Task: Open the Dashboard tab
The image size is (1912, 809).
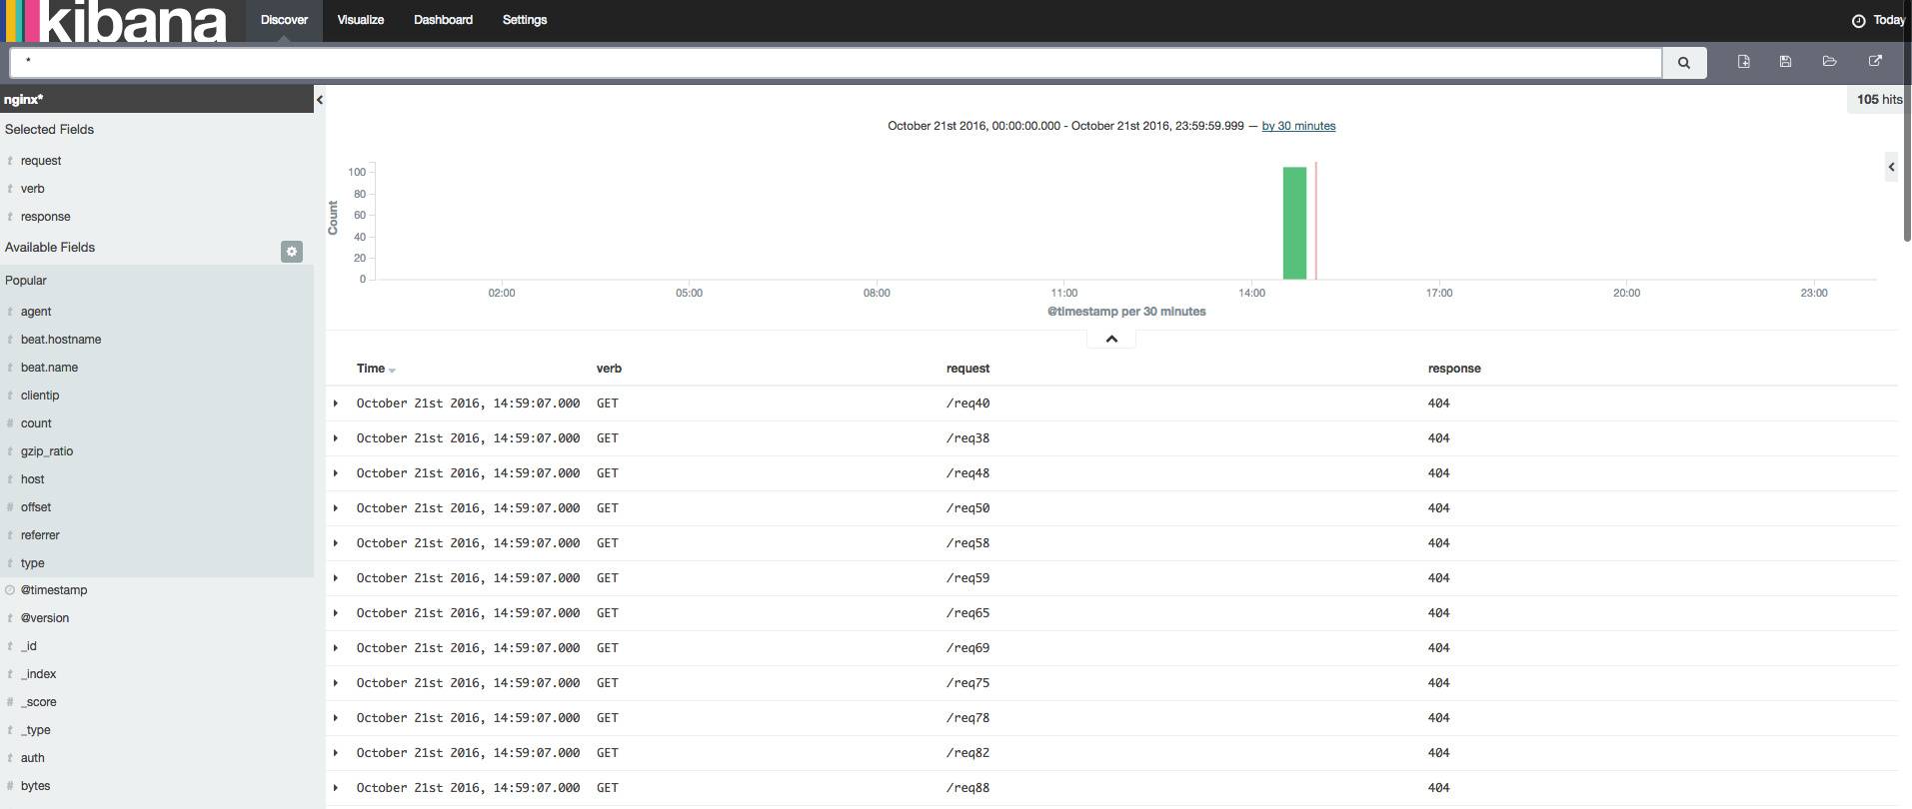Action: click(443, 20)
